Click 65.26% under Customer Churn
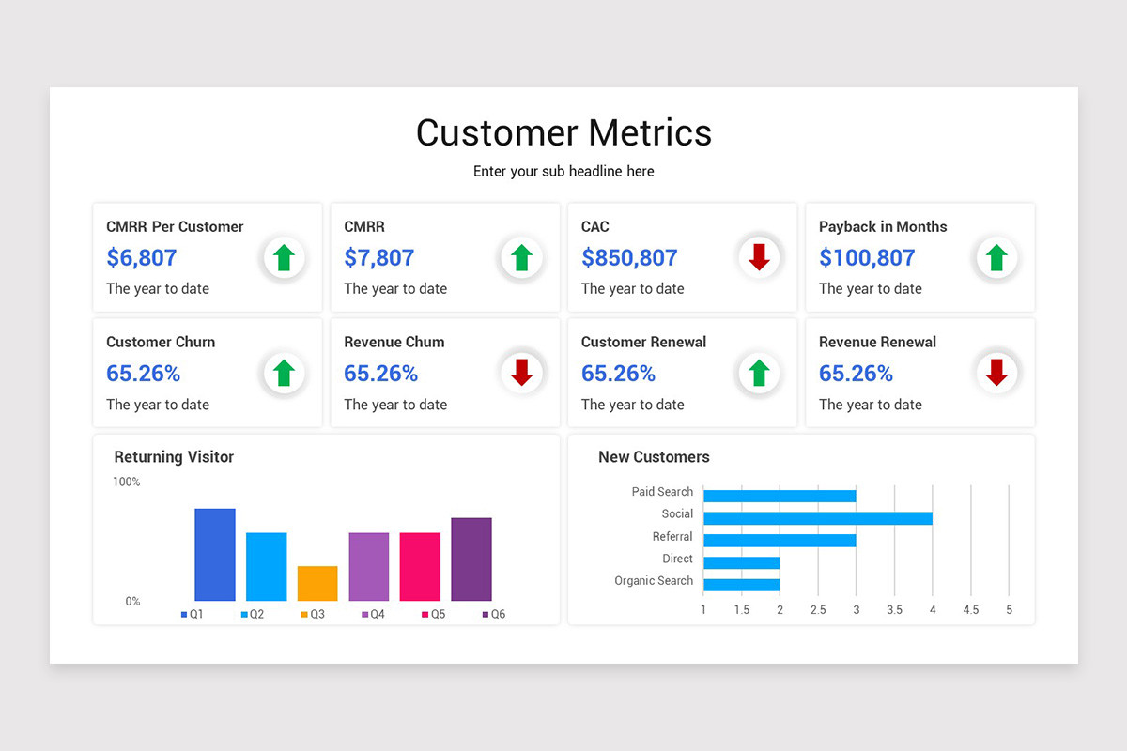 point(144,374)
